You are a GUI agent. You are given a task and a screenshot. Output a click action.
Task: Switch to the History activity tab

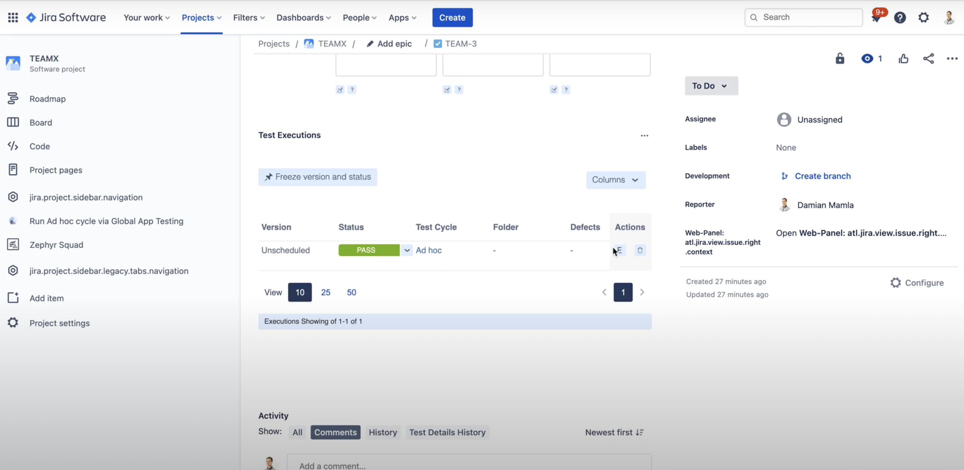coord(382,432)
